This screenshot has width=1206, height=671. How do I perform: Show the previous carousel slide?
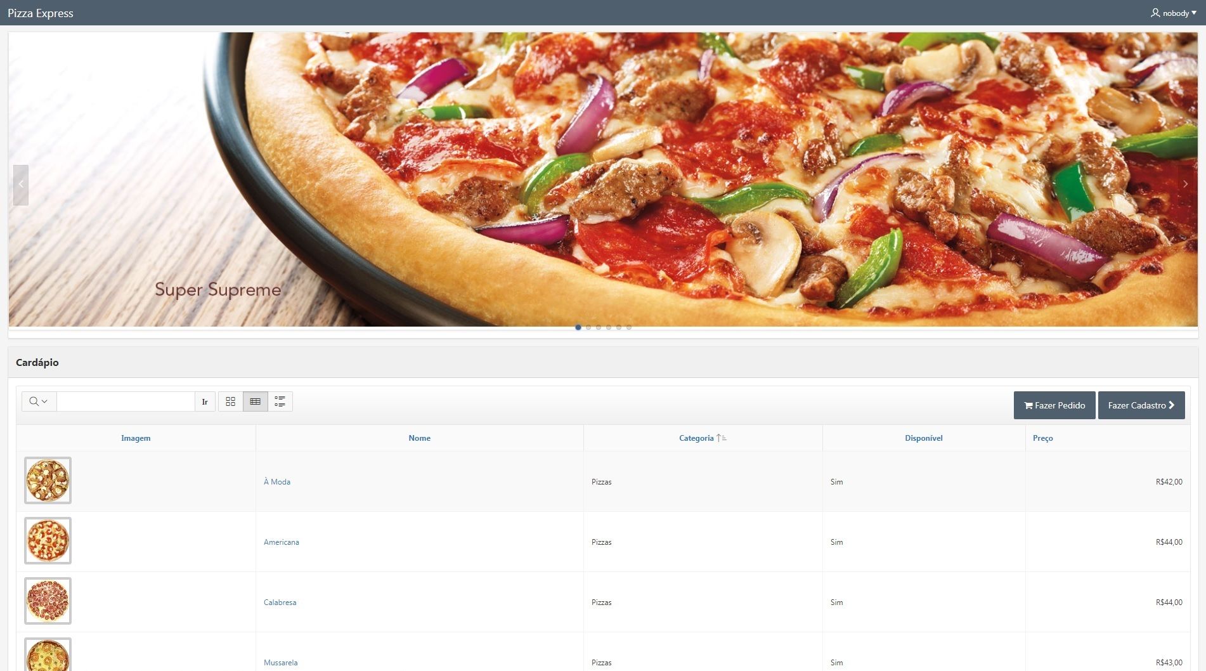click(21, 185)
